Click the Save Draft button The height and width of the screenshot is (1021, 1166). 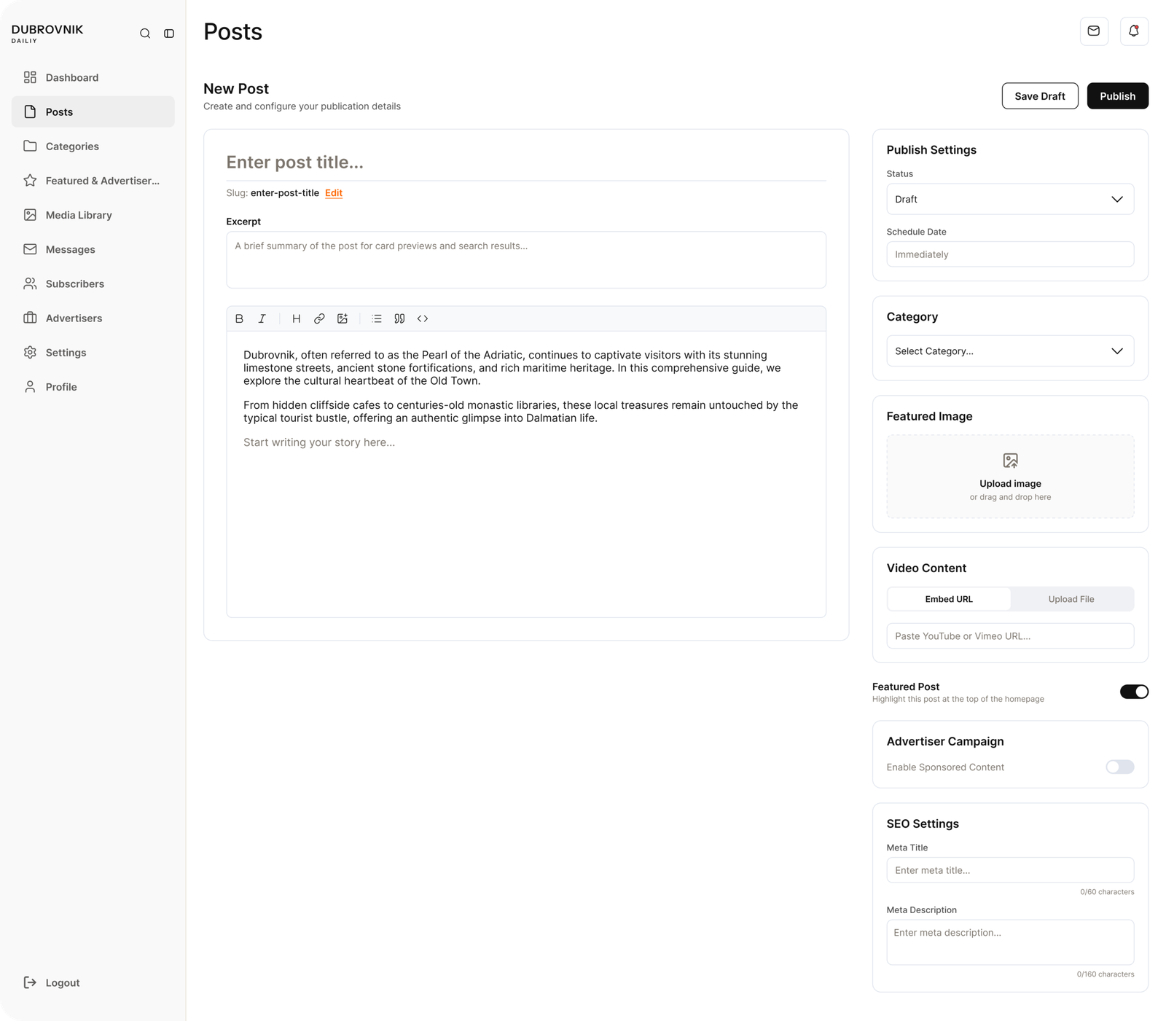point(1040,96)
